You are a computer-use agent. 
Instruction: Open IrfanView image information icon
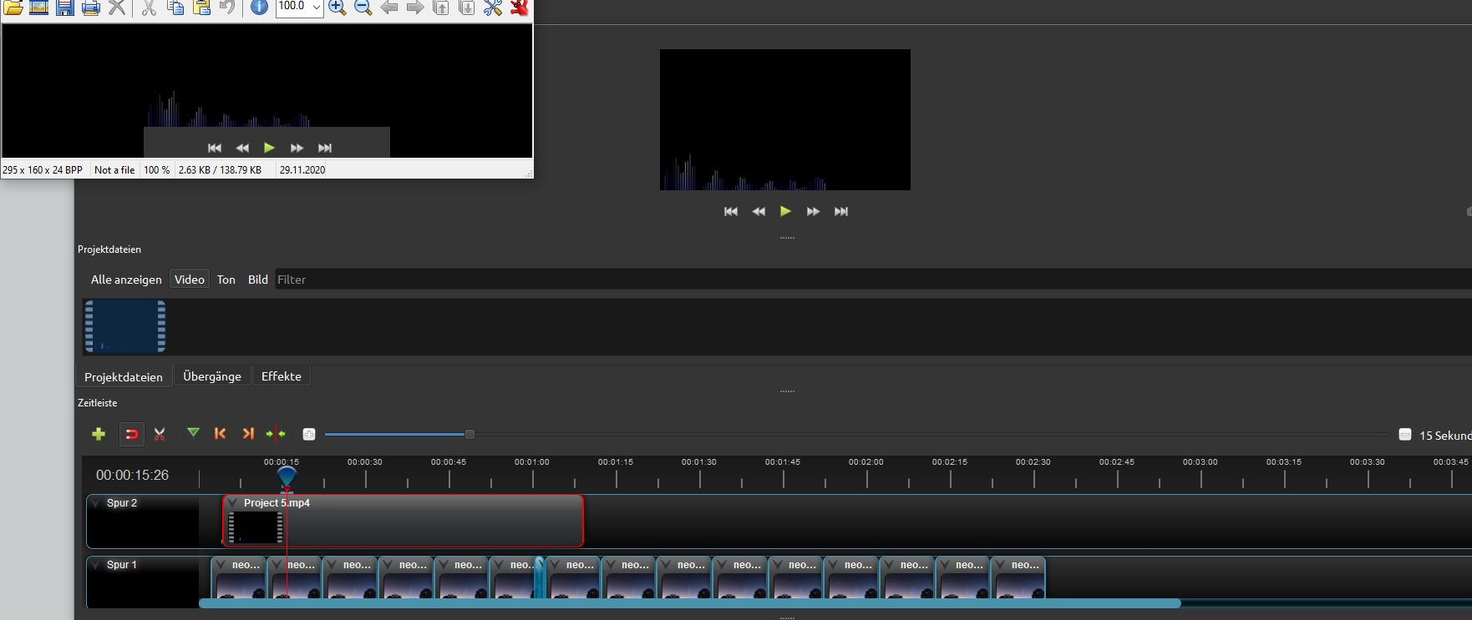click(x=259, y=8)
